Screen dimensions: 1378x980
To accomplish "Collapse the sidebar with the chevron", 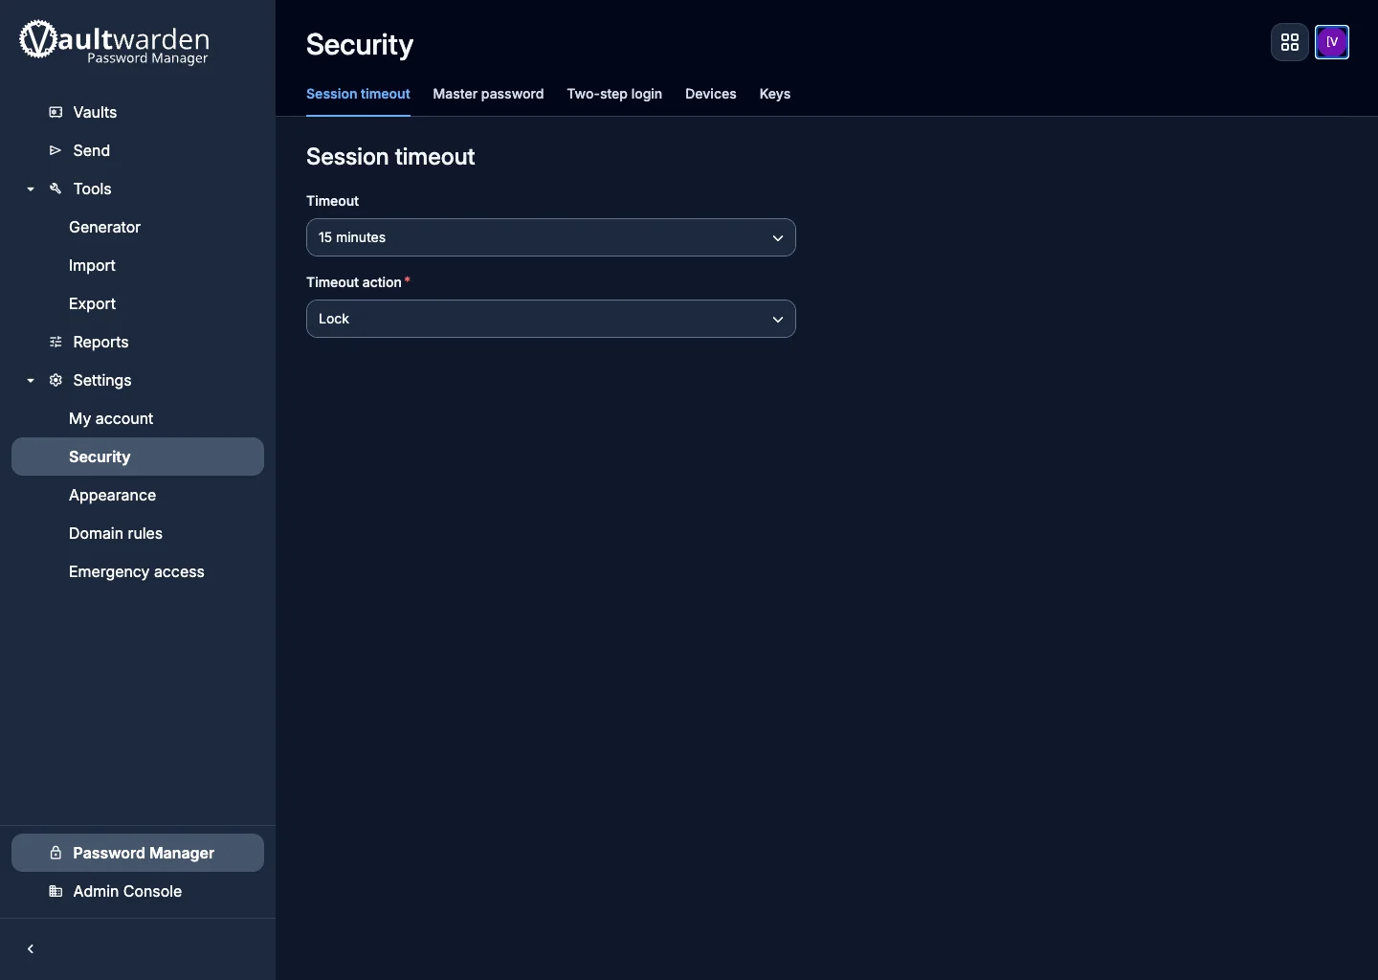I will pyautogui.click(x=31, y=949).
